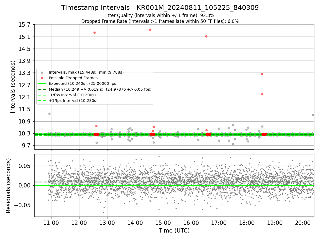320x240 pixels.
Task: Click the x-axis tick label '15:00'
Action: point(163,223)
